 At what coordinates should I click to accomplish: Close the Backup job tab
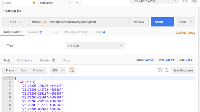[x=70, y=3]
